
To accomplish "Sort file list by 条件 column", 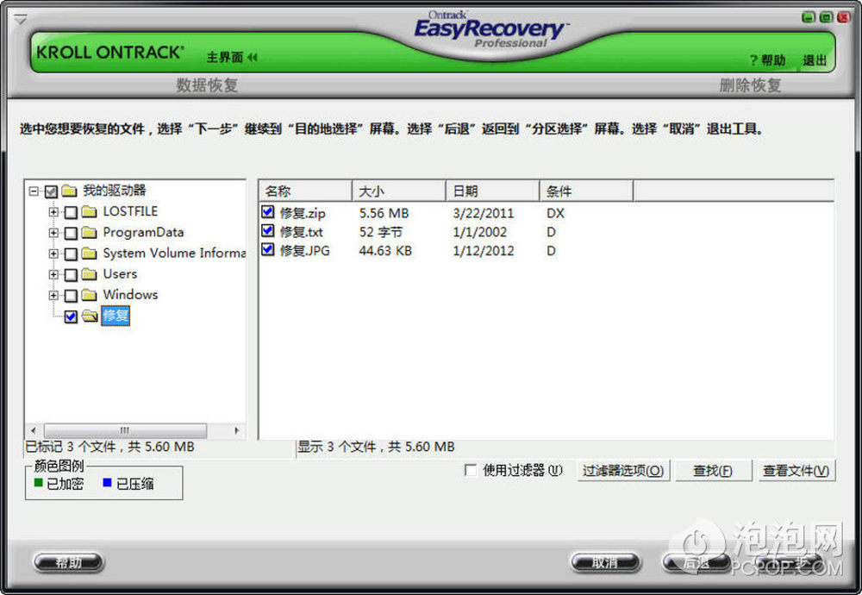I will tap(586, 191).
